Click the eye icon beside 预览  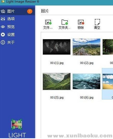click(x=3, y=27)
